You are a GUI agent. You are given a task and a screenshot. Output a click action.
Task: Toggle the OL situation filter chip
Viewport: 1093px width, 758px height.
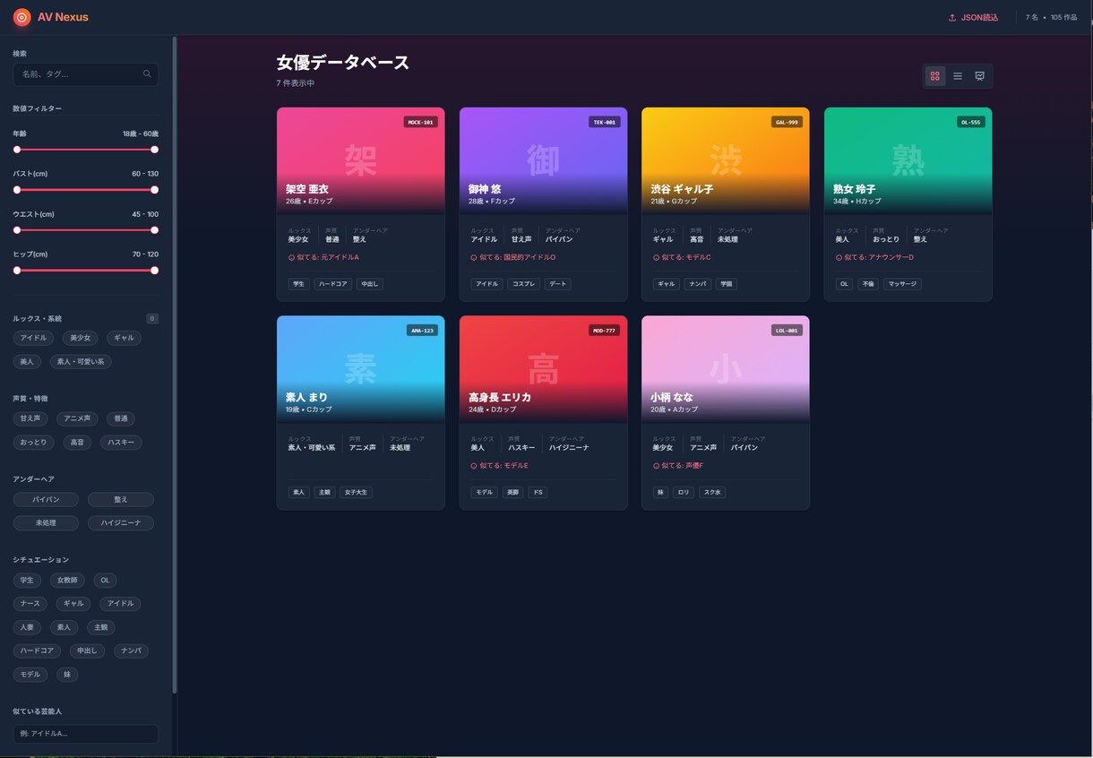tap(105, 580)
